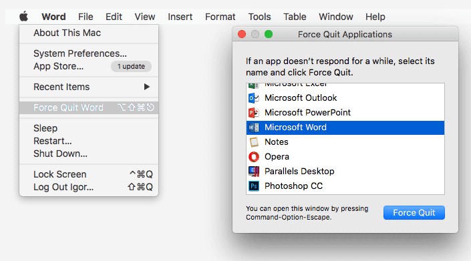
Task: Open System Preferences from Apple menu
Action: pos(89,53)
